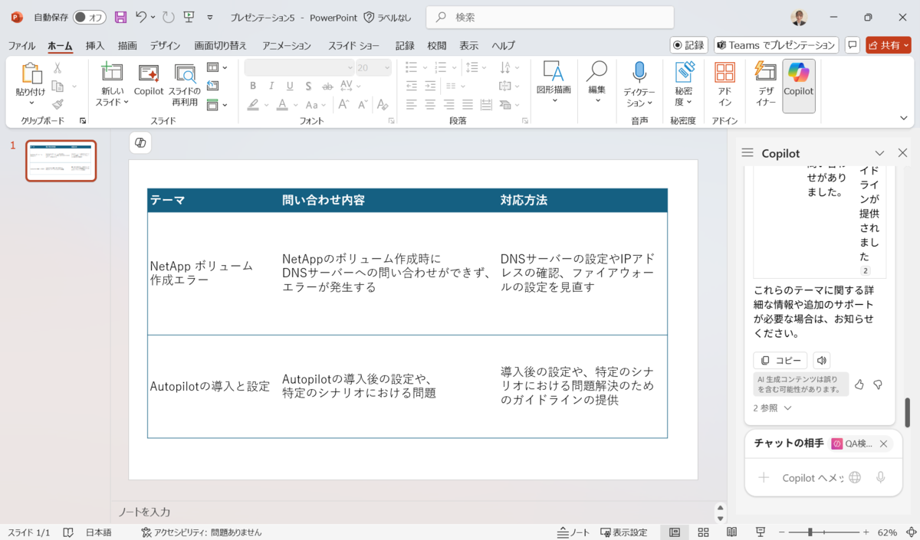Open the font name dropdown
This screenshot has width=920, height=540.
pos(350,68)
